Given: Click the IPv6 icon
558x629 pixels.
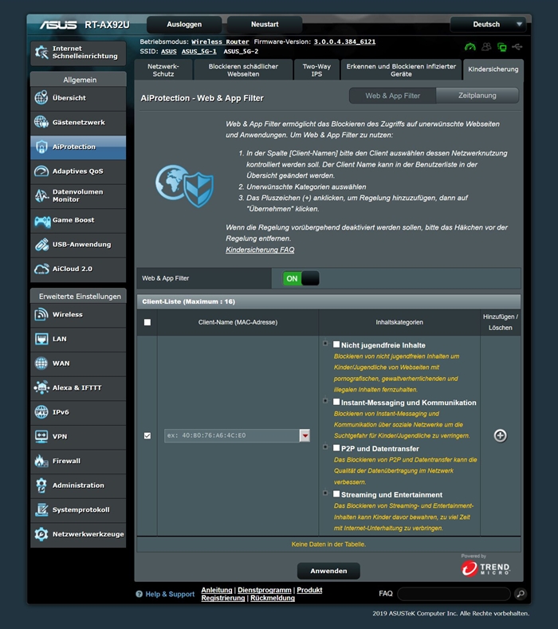Looking at the screenshot, I should [41, 412].
